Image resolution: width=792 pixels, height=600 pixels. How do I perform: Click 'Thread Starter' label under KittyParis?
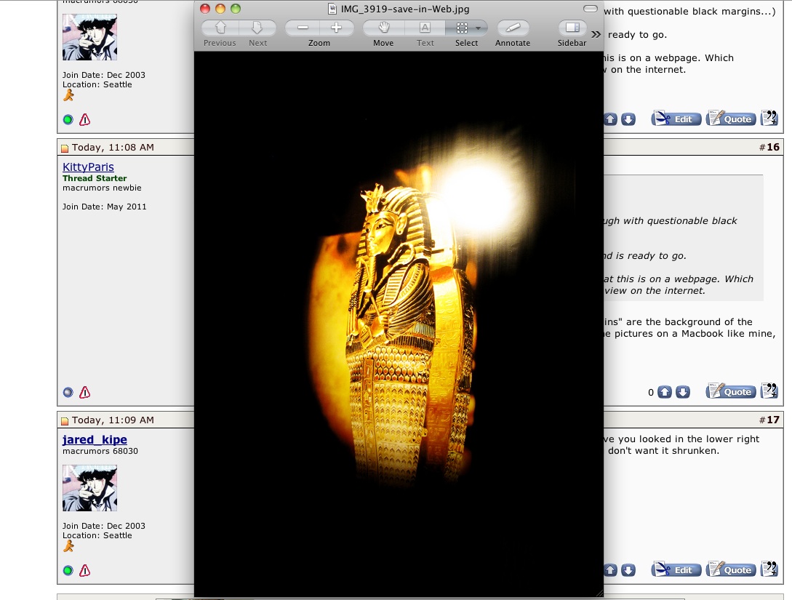95,178
